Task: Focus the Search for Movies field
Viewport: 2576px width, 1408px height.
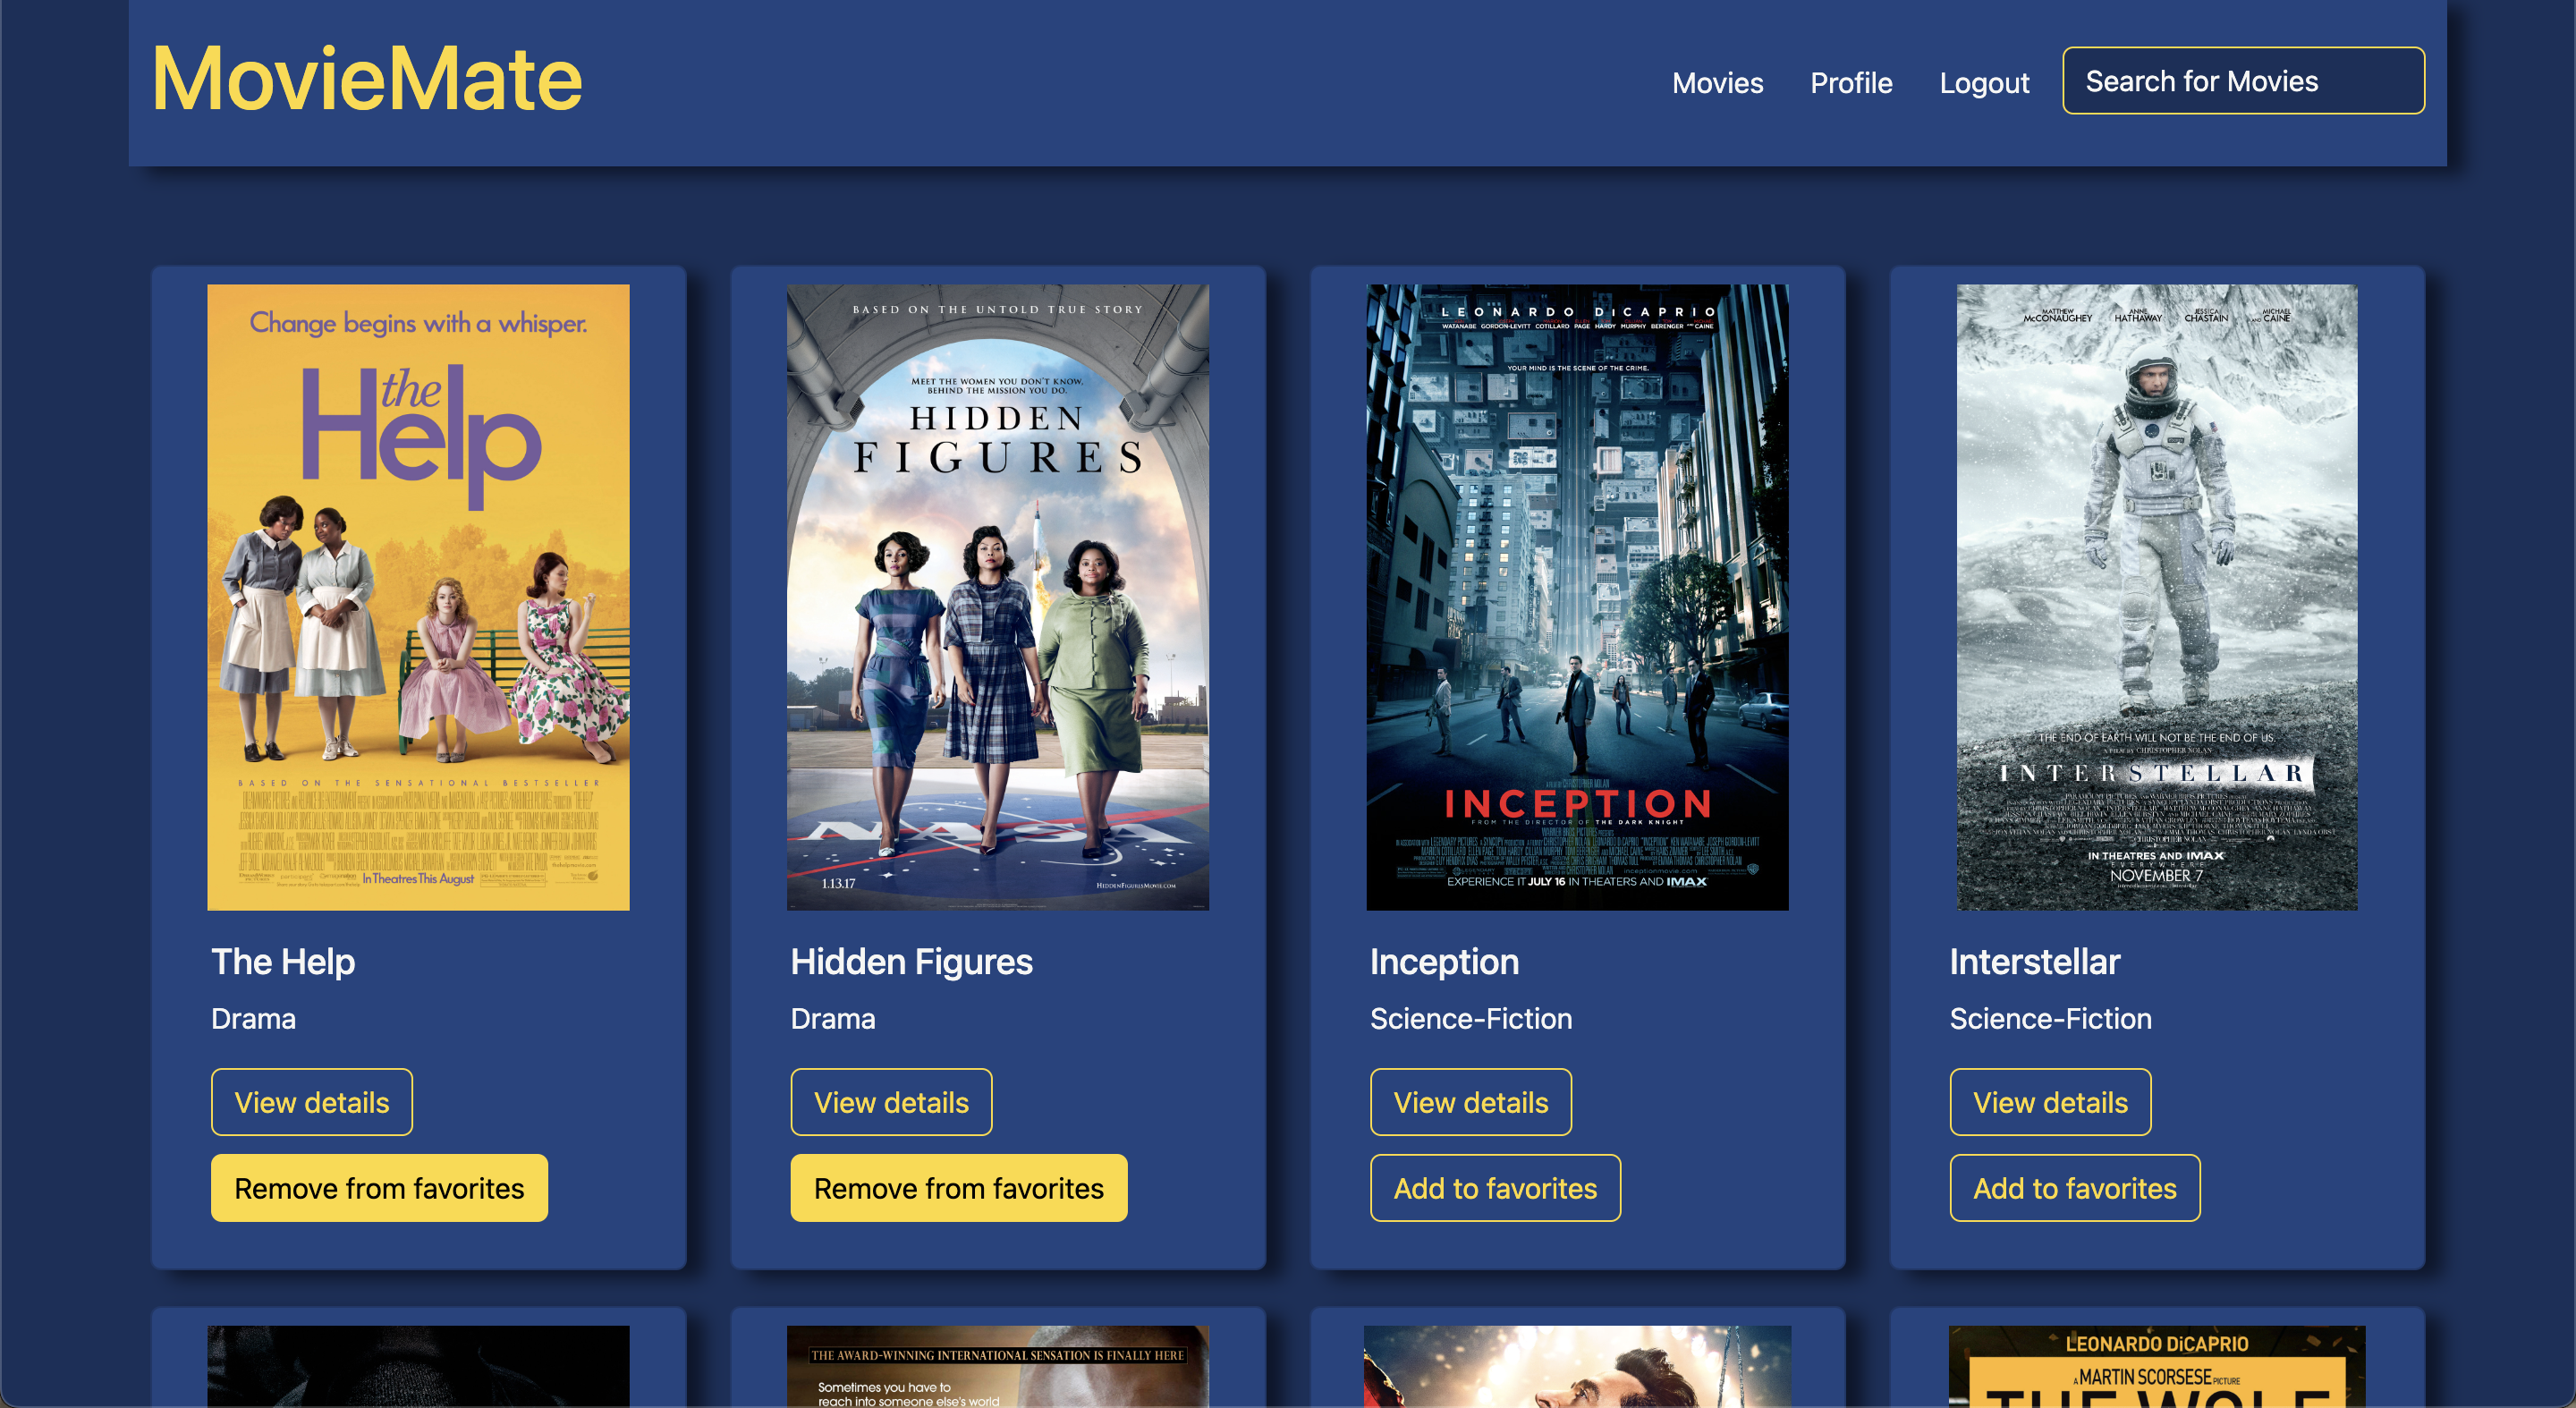Action: pyautogui.click(x=2242, y=81)
